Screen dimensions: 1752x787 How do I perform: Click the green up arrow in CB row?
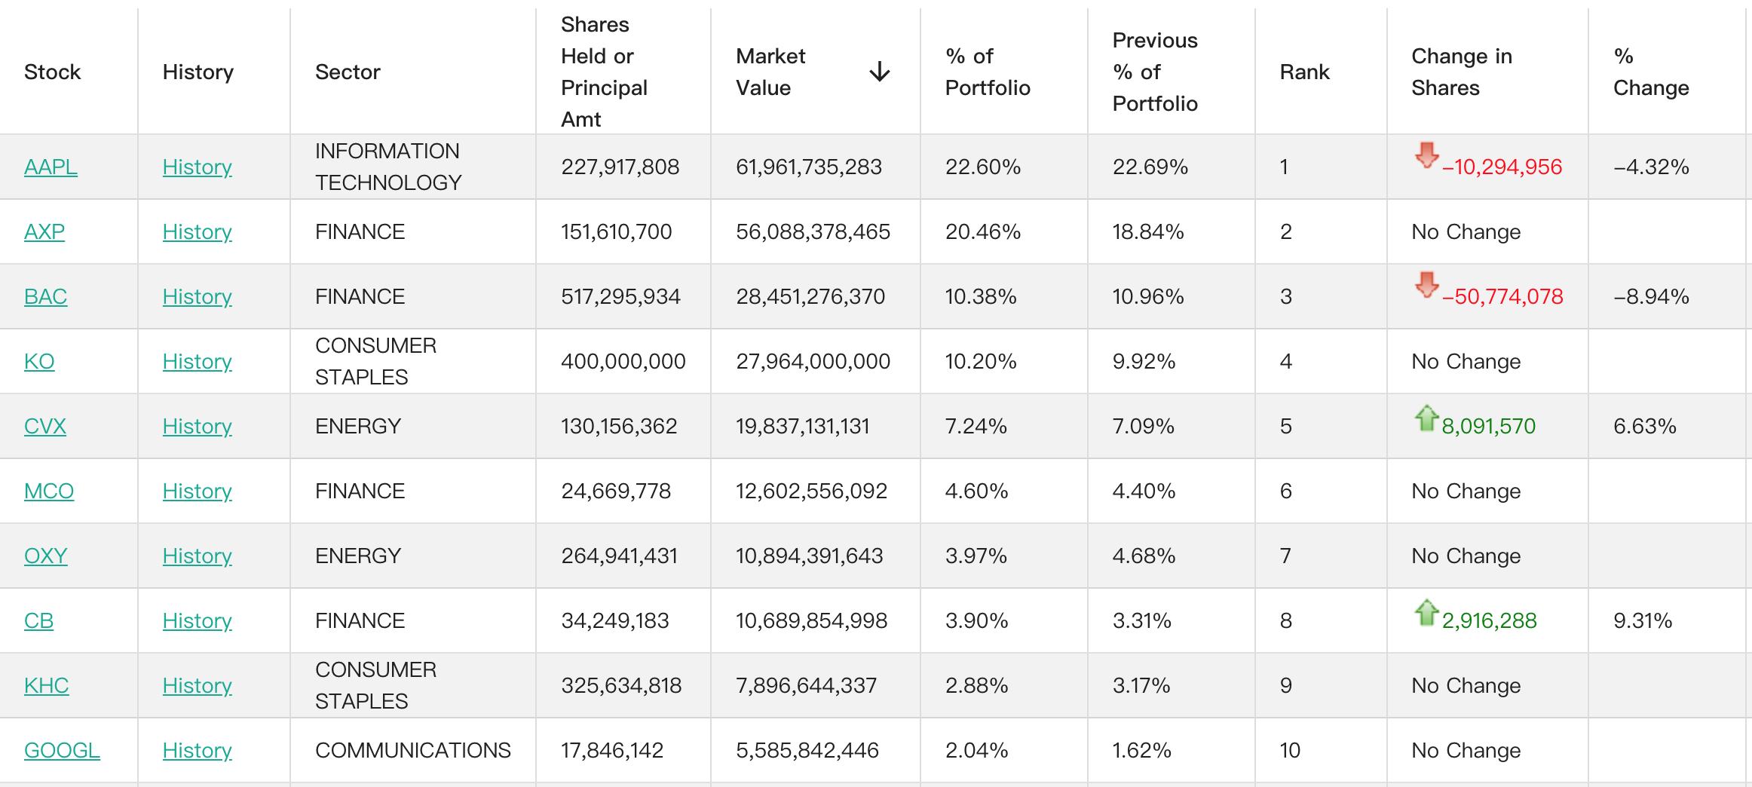(1426, 612)
